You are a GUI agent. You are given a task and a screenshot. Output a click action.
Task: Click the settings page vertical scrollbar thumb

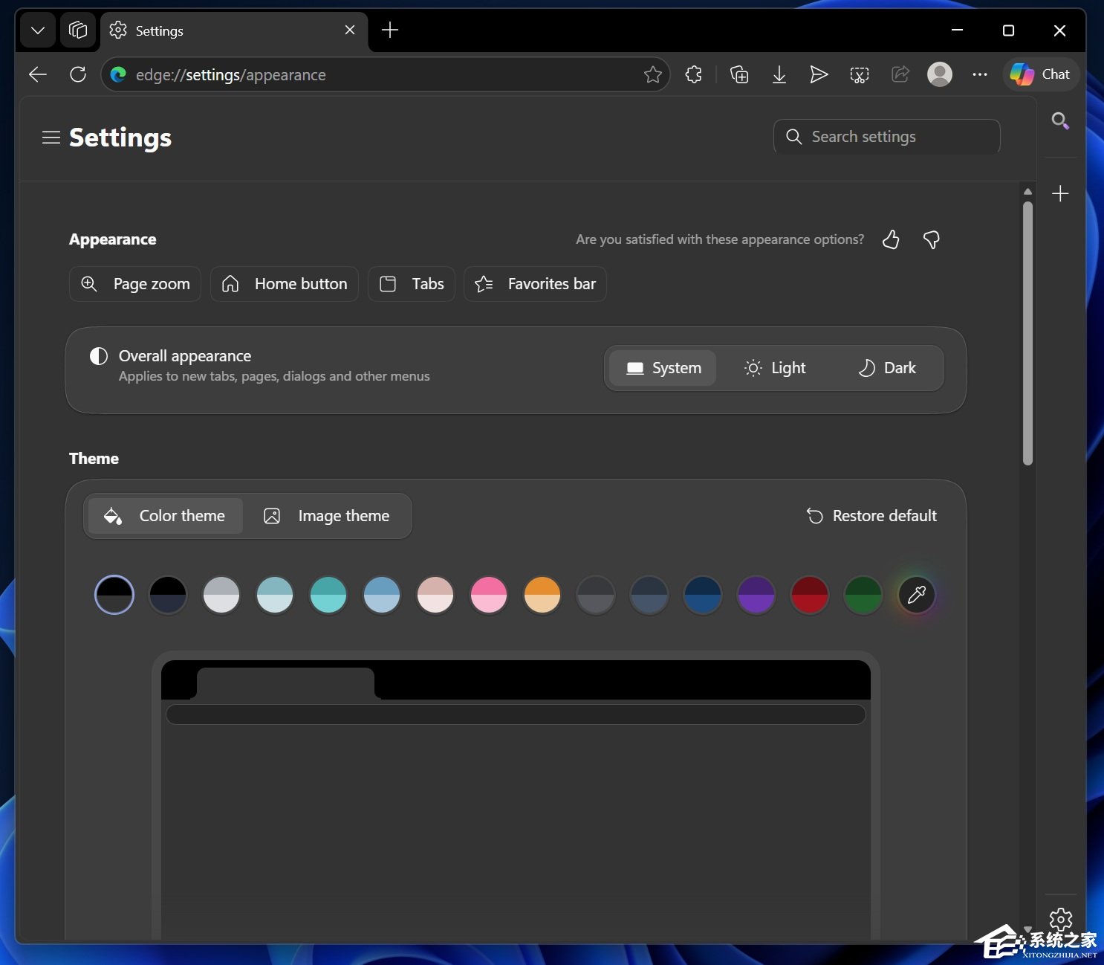click(x=1027, y=333)
